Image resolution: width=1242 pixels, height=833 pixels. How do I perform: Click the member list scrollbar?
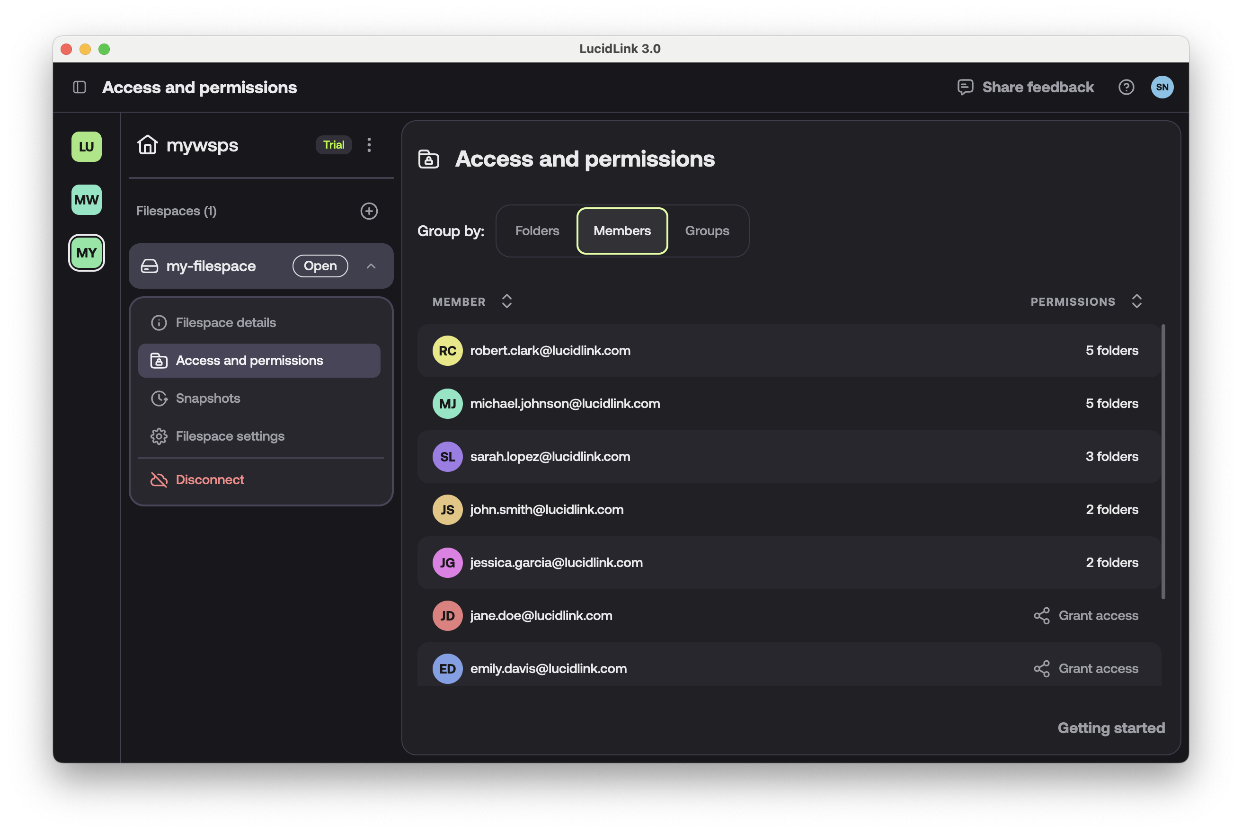[1163, 461]
